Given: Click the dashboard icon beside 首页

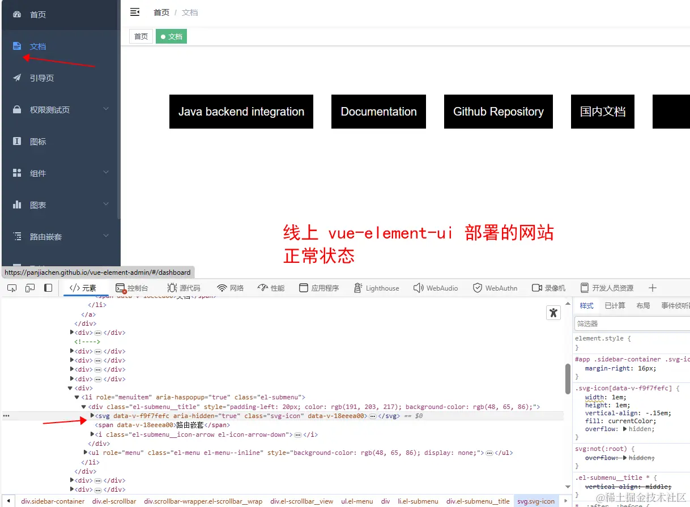Looking at the screenshot, I should point(17,15).
